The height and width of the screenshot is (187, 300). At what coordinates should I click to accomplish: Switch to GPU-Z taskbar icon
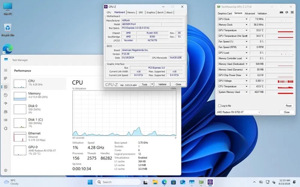201,182
